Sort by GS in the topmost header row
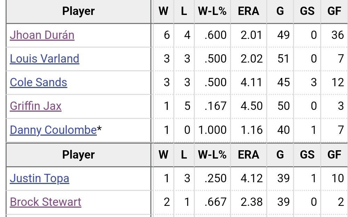348x217 pixels. point(307,11)
